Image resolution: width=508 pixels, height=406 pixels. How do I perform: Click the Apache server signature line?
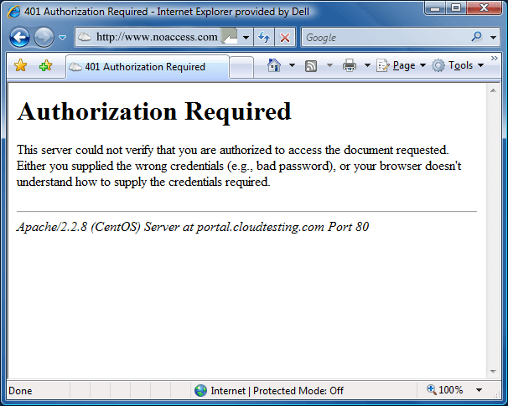(x=193, y=227)
